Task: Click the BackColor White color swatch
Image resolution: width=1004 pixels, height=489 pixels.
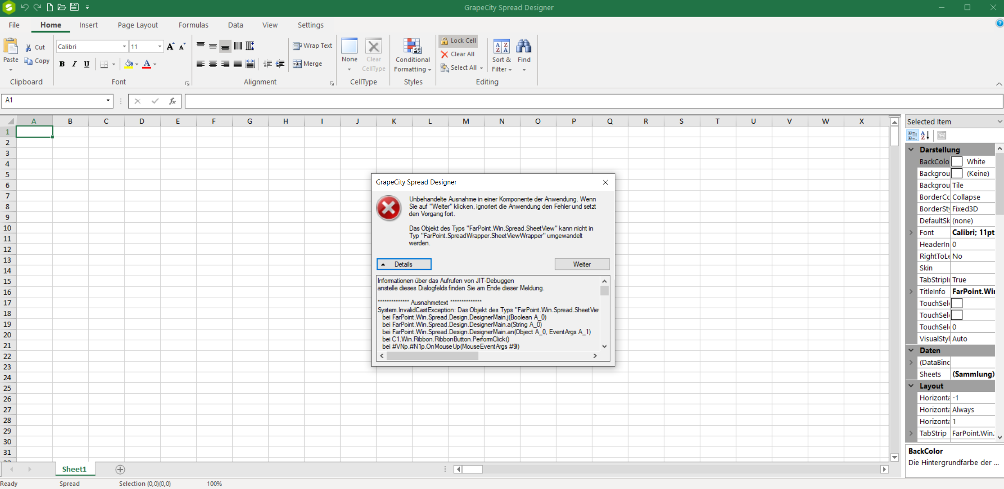Action: (x=957, y=162)
